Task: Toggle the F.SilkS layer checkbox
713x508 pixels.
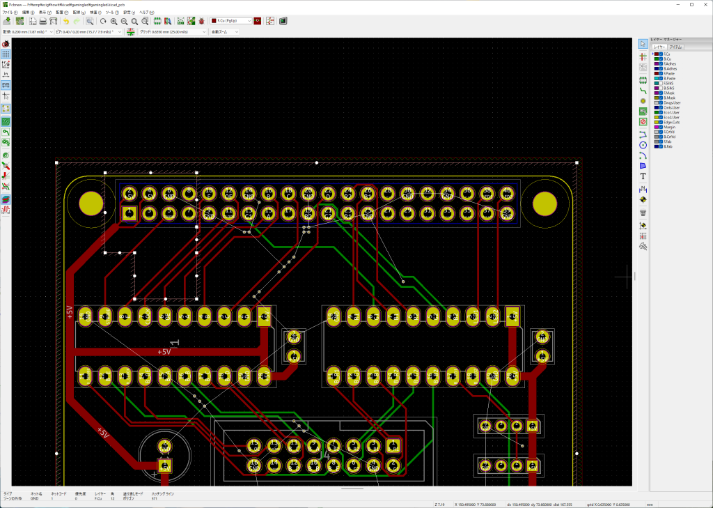Action: [x=660, y=84]
